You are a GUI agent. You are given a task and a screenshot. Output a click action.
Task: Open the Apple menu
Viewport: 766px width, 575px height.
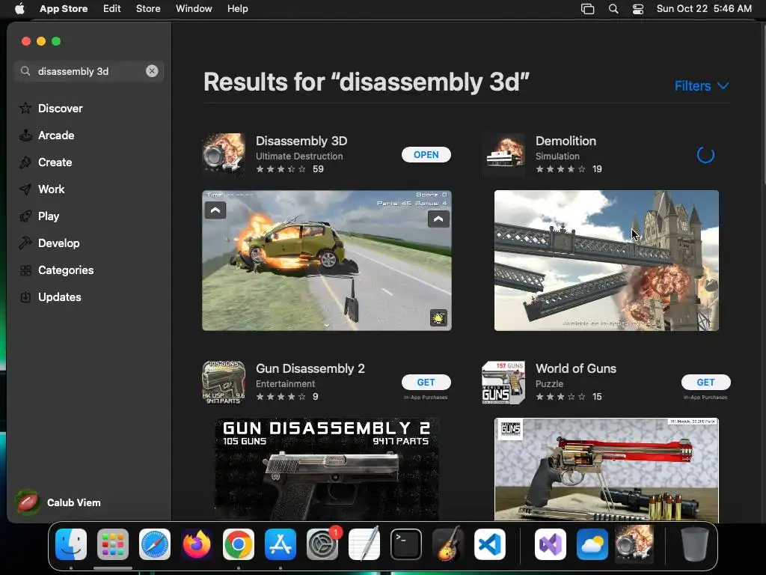tap(19, 8)
